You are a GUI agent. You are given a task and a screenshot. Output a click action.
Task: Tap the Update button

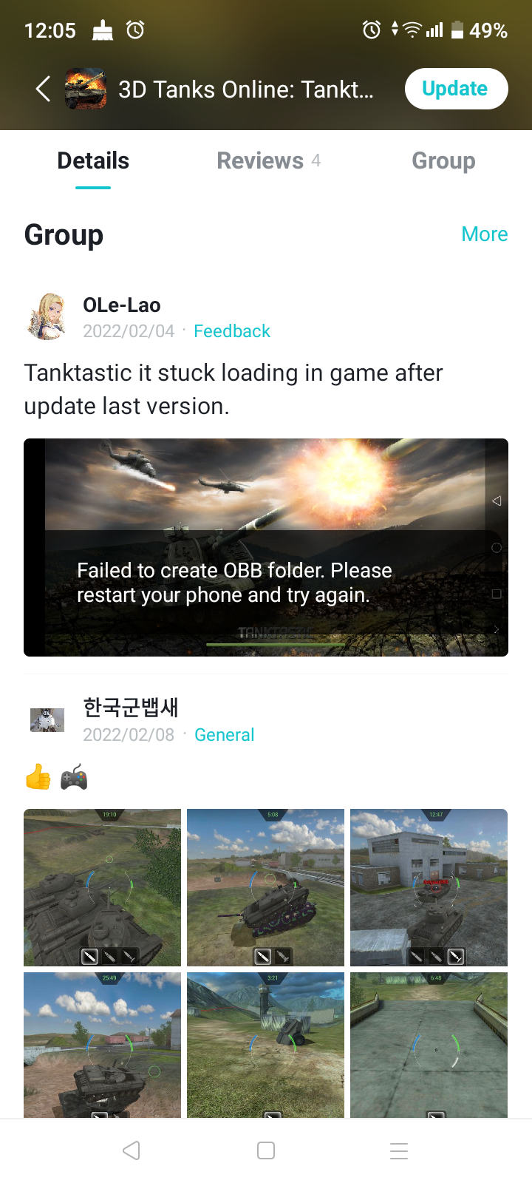[x=456, y=89]
